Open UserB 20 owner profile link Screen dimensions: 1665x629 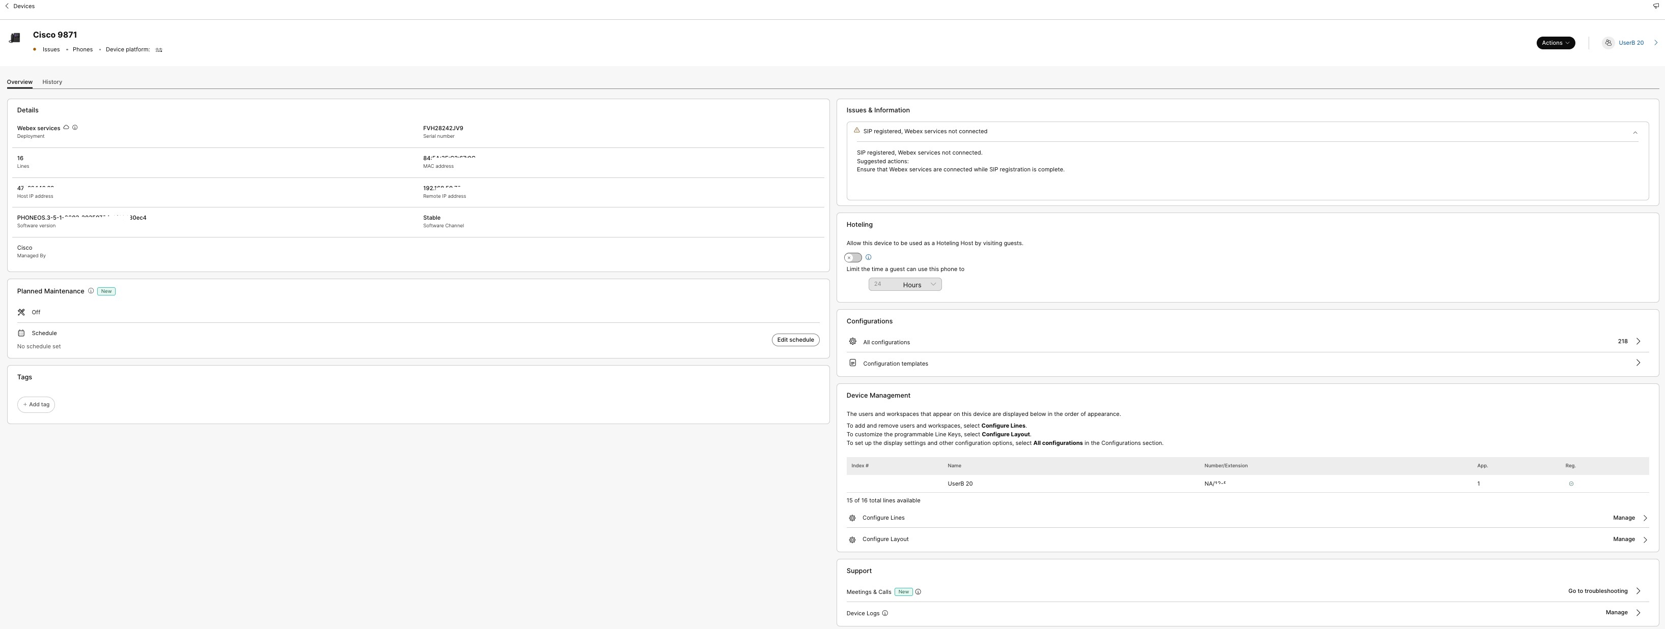(x=1630, y=43)
